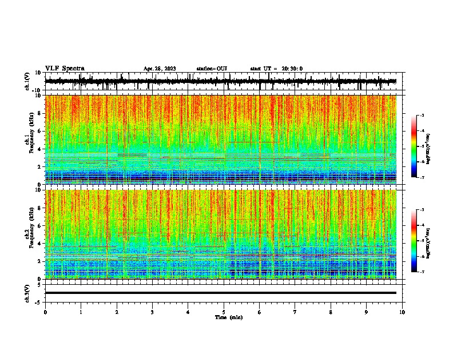This screenshot has height=350, width=453.
Task: Click the 'ch.1(V)' axis label
Action: (x=27, y=81)
